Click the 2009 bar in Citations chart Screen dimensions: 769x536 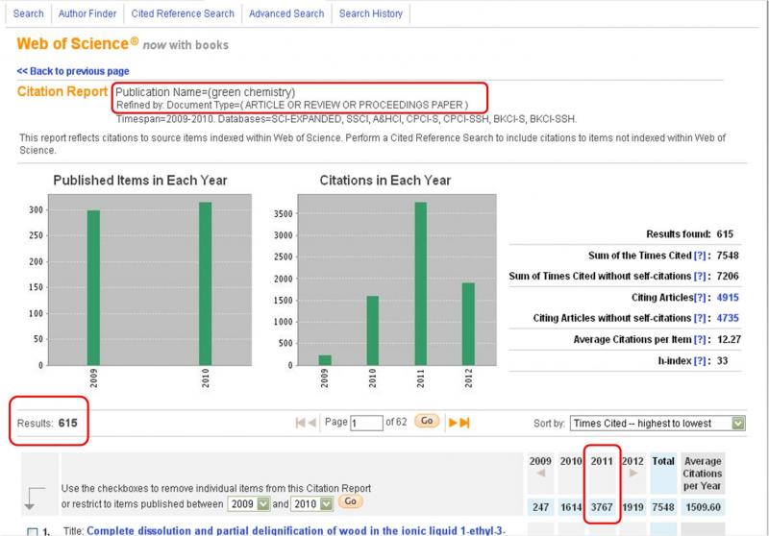tap(325, 360)
